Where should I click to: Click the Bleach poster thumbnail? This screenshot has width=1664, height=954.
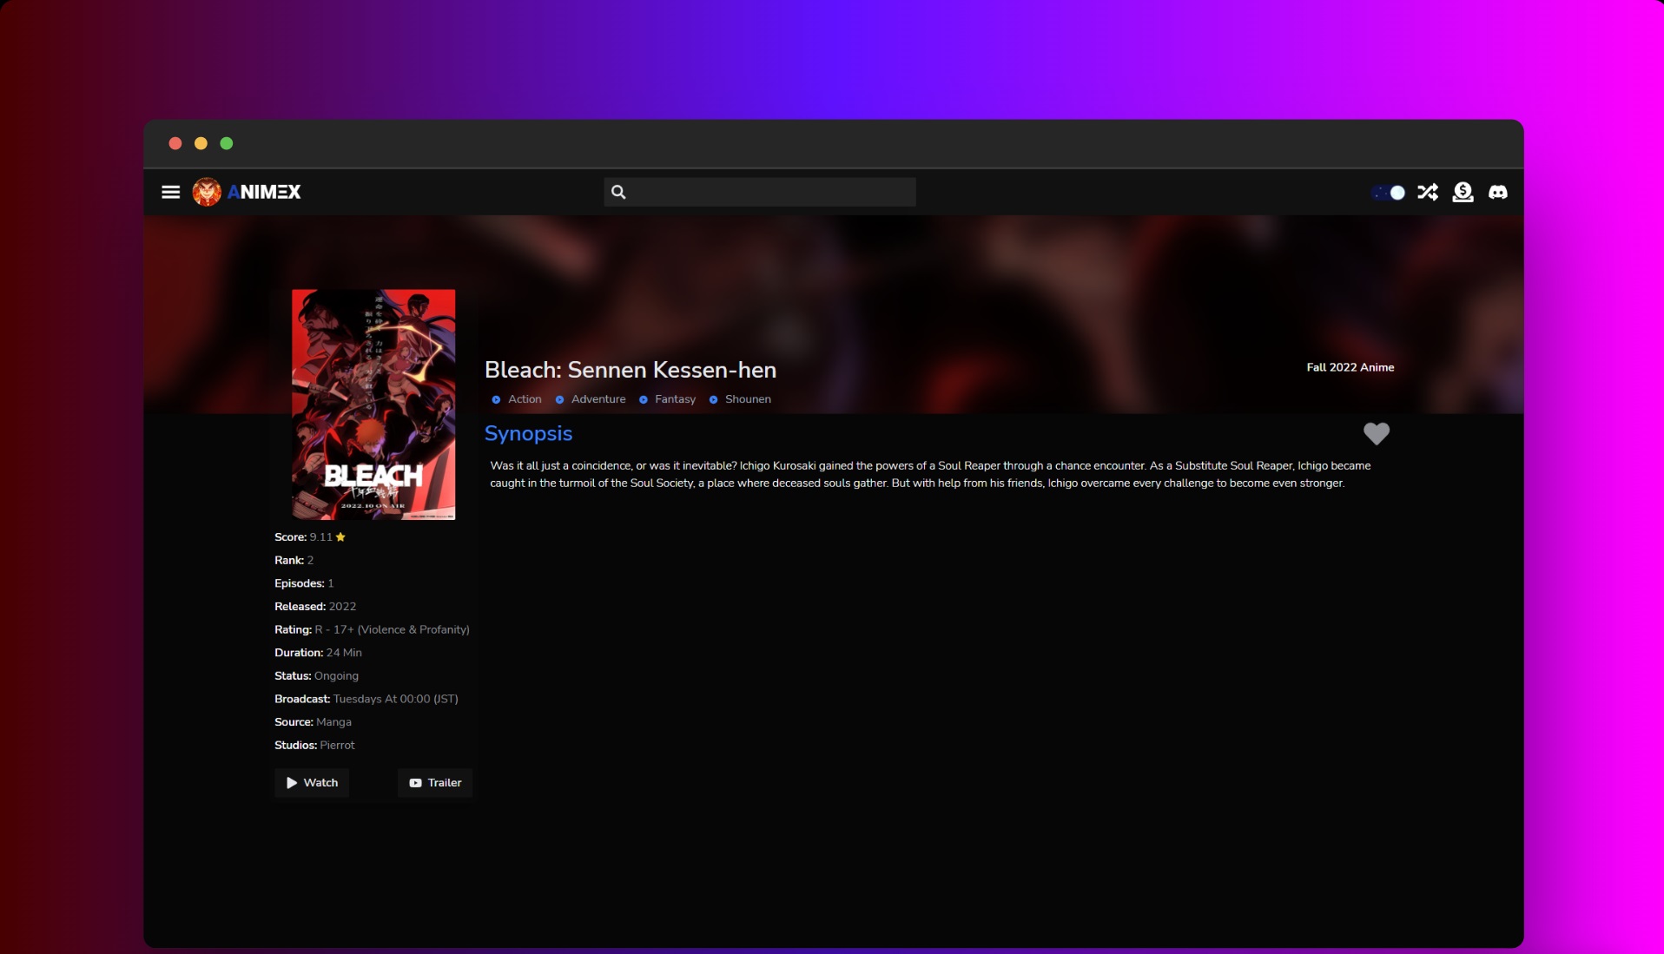coord(373,405)
